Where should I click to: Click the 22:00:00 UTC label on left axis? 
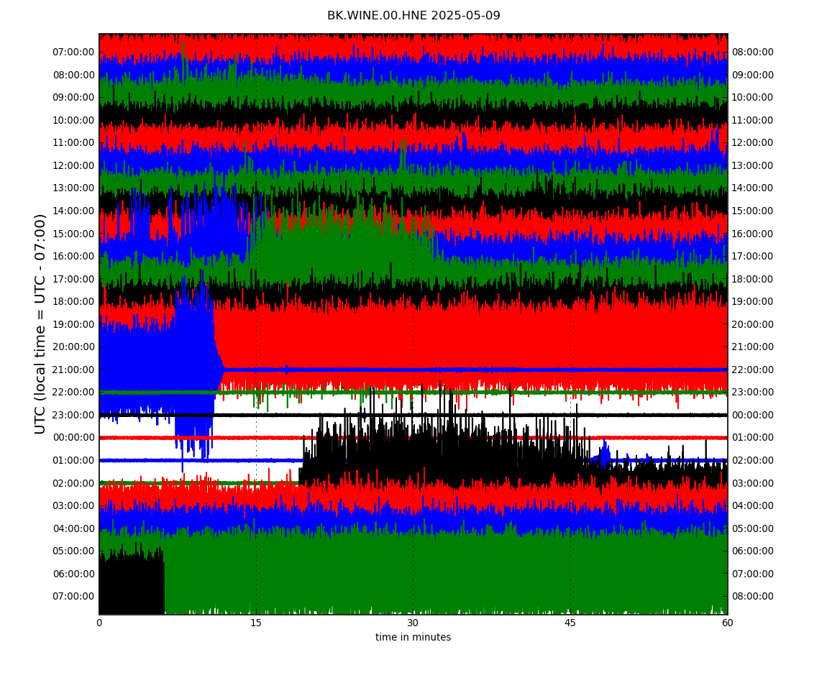click(73, 393)
